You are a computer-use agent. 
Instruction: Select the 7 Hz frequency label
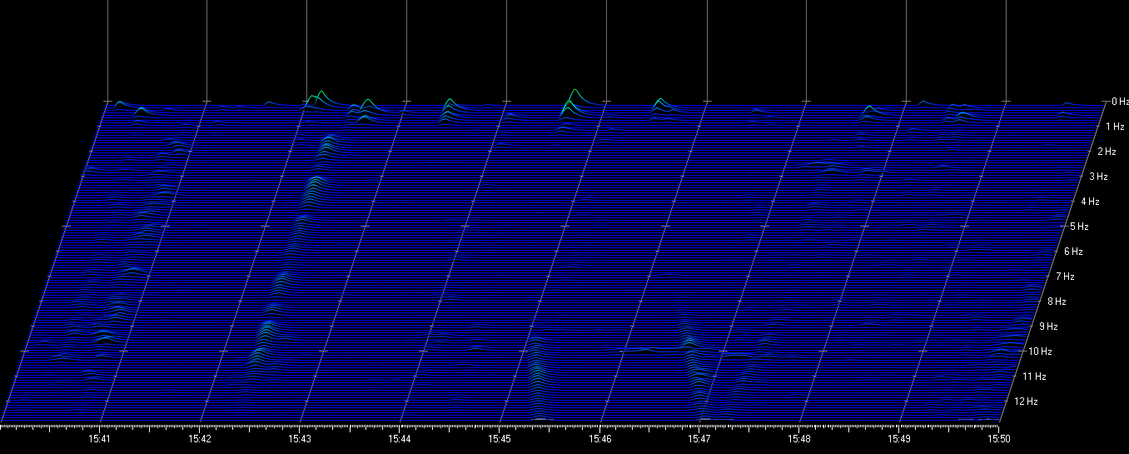[1065, 277]
